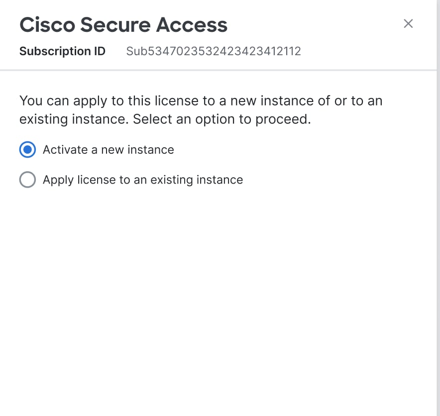Viewport: 440px width, 416px height.
Task: Click the Subscription ID label
Action: click(62, 51)
